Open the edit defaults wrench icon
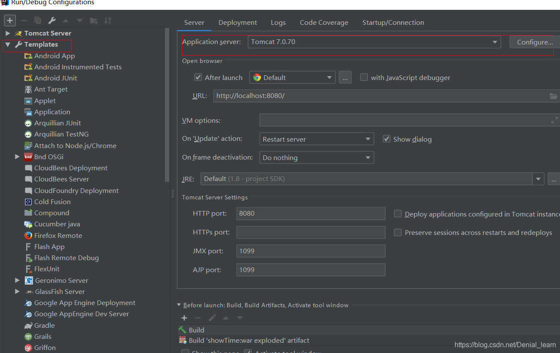 pos(52,21)
